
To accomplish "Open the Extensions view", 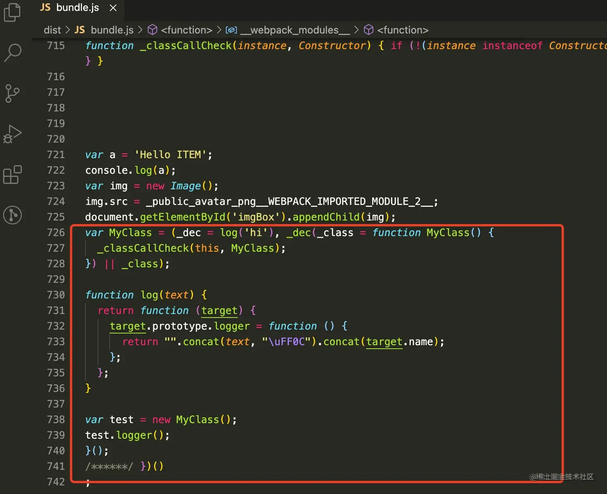I will (x=12, y=175).
